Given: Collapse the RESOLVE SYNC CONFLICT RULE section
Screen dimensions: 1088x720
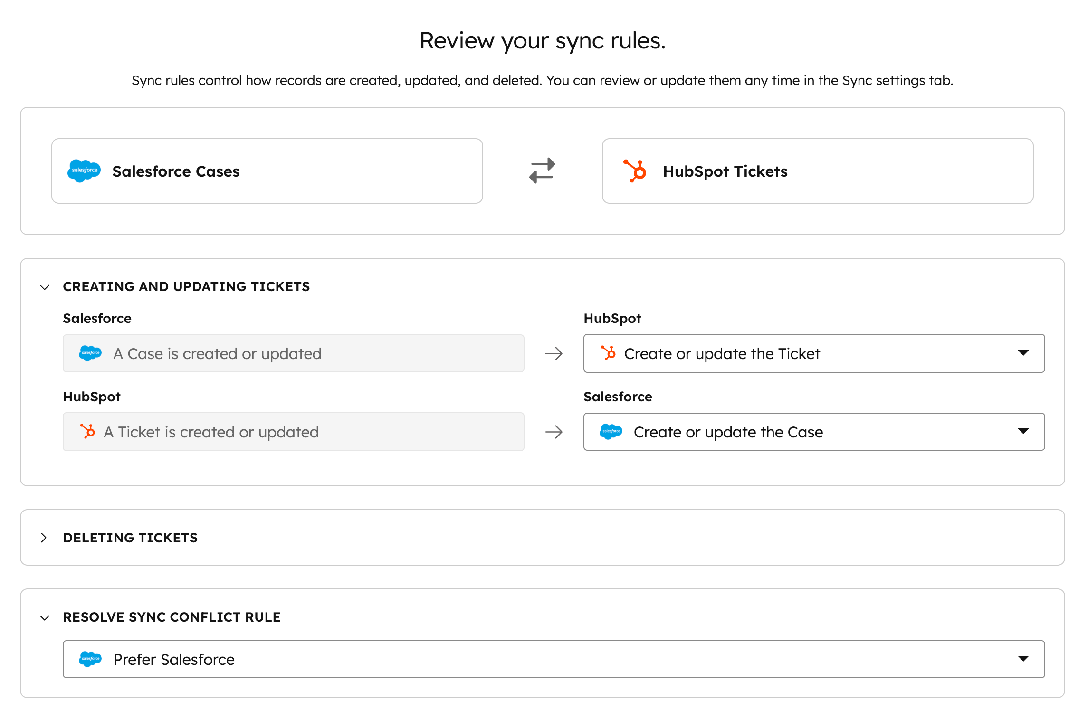Looking at the screenshot, I should pos(44,617).
